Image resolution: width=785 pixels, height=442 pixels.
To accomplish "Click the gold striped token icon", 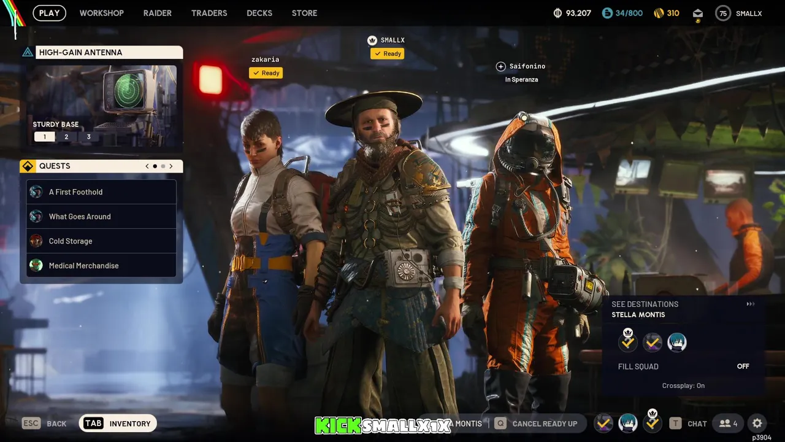I will (659, 13).
